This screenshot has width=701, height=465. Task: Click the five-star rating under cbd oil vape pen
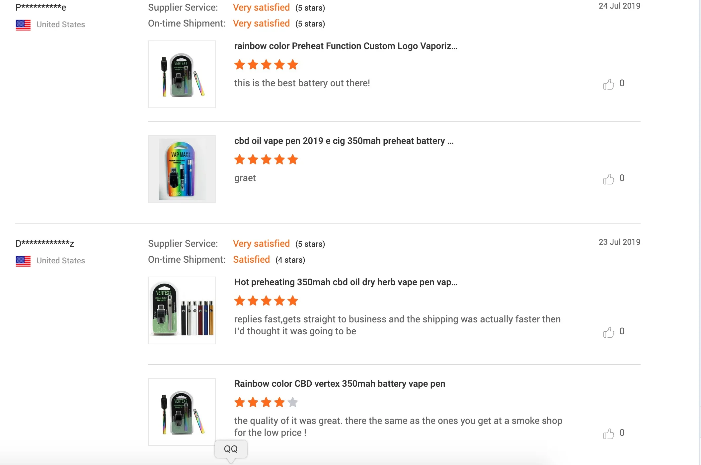click(x=266, y=160)
